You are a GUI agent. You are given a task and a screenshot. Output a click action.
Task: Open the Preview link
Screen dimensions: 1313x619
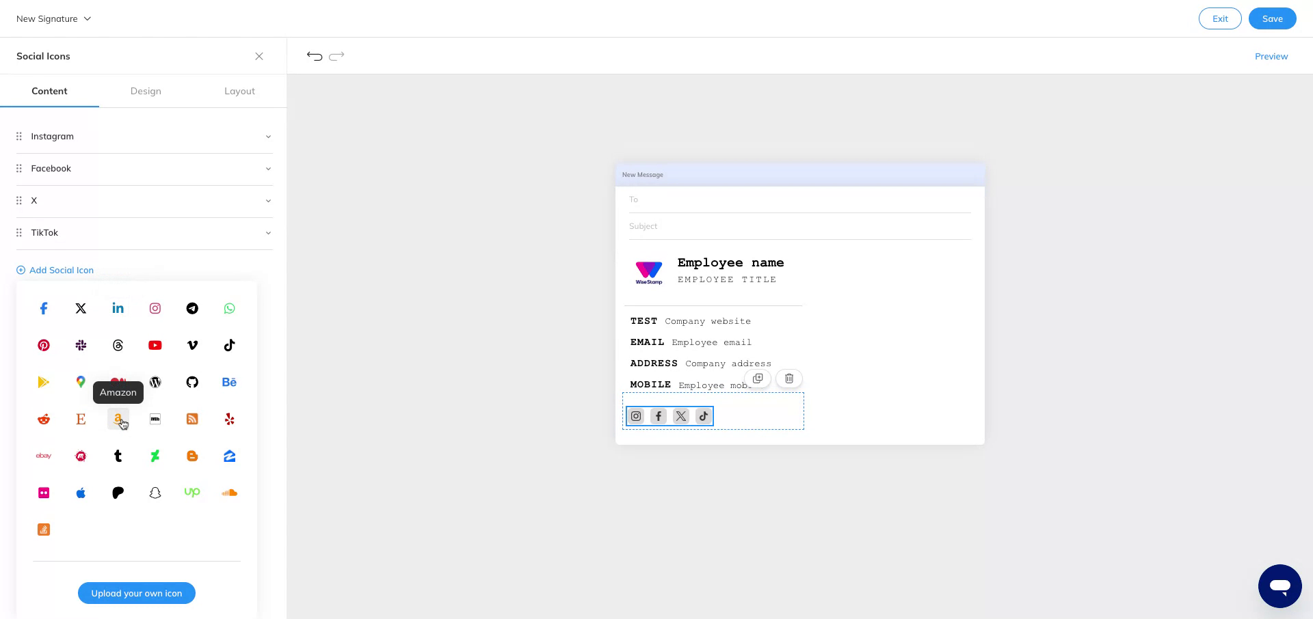click(x=1271, y=56)
